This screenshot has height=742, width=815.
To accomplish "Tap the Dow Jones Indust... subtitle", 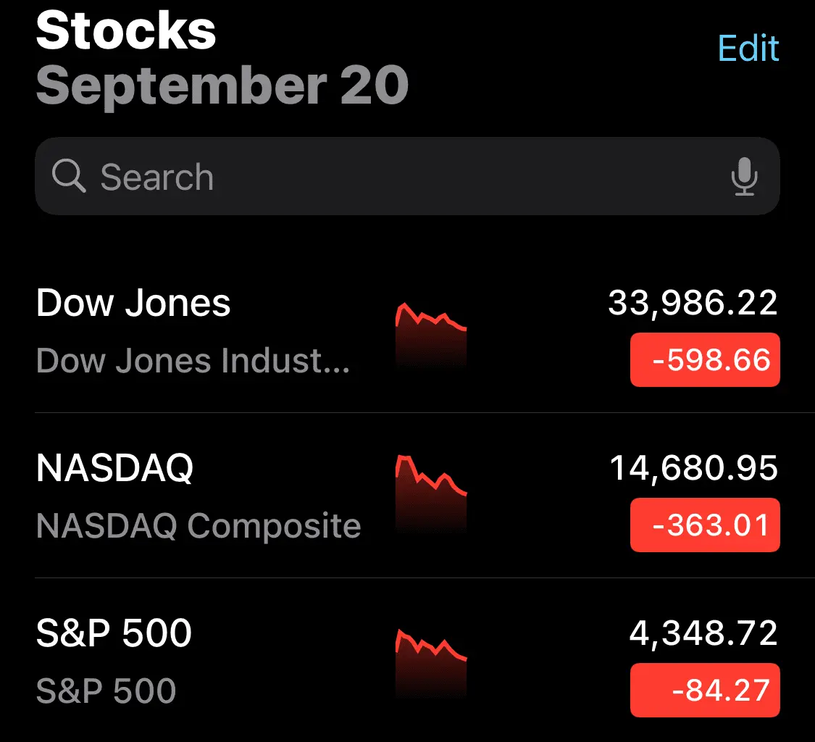I will 193,360.
